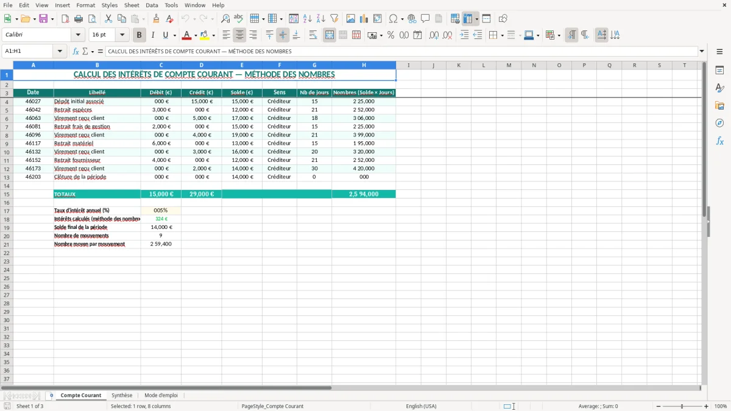Open conditional formatting dropdown arrow

[x=559, y=35]
